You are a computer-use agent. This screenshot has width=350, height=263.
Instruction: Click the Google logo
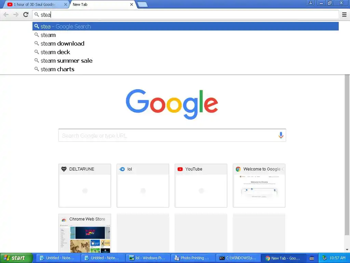[172, 104]
